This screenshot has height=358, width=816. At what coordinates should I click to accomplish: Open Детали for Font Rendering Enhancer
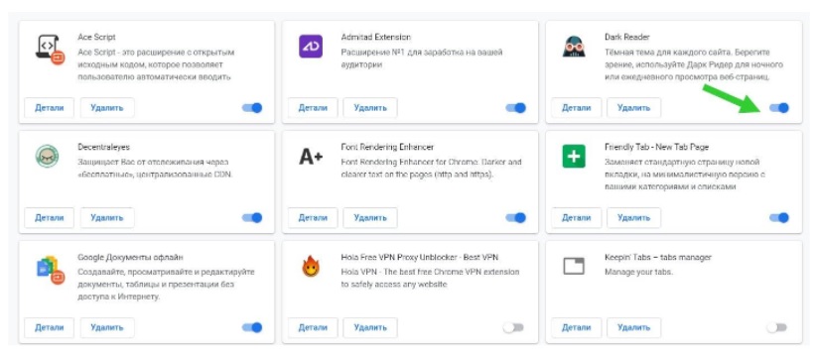[313, 218]
